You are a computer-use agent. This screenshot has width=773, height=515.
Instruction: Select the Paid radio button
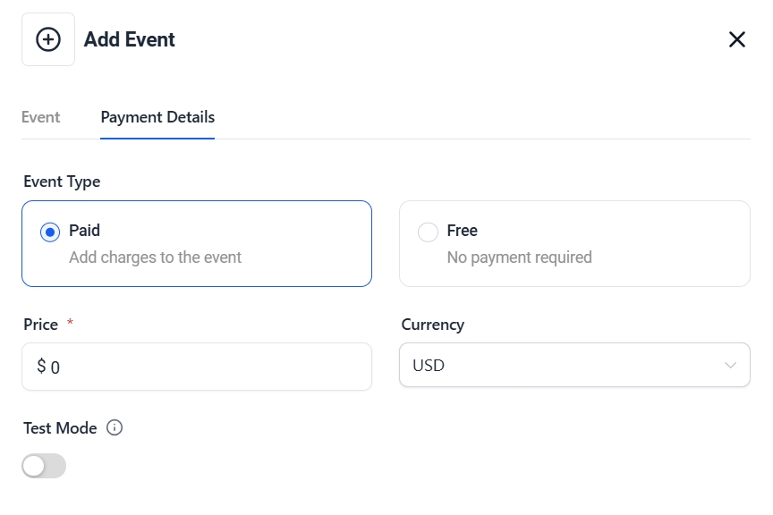[50, 232]
